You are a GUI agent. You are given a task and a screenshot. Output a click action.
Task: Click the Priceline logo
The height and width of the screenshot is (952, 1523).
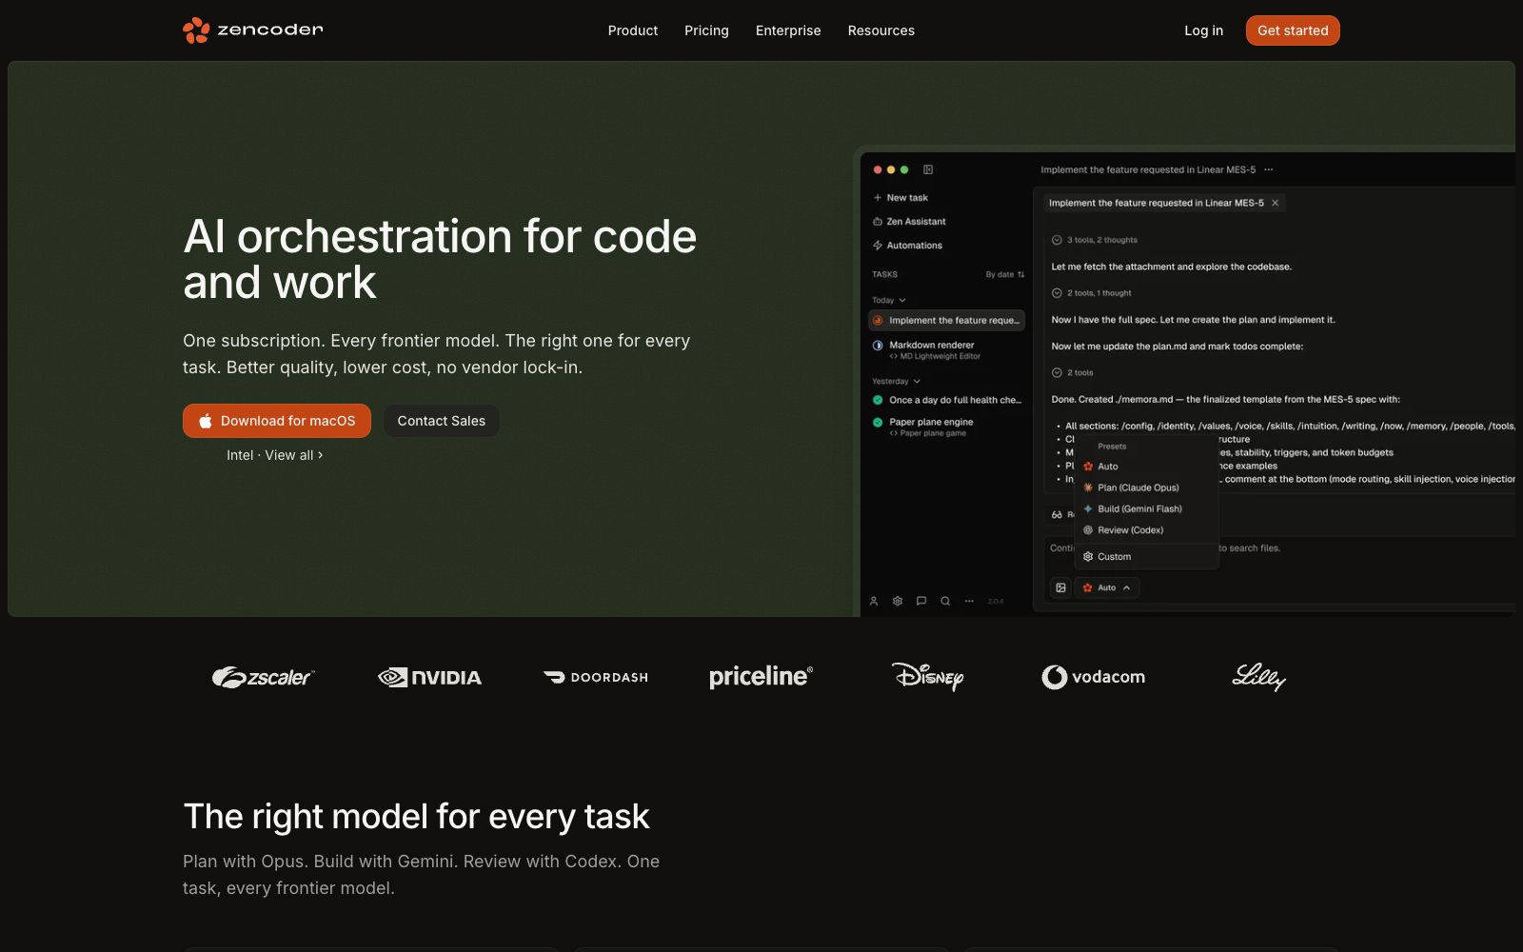click(761, 677)
